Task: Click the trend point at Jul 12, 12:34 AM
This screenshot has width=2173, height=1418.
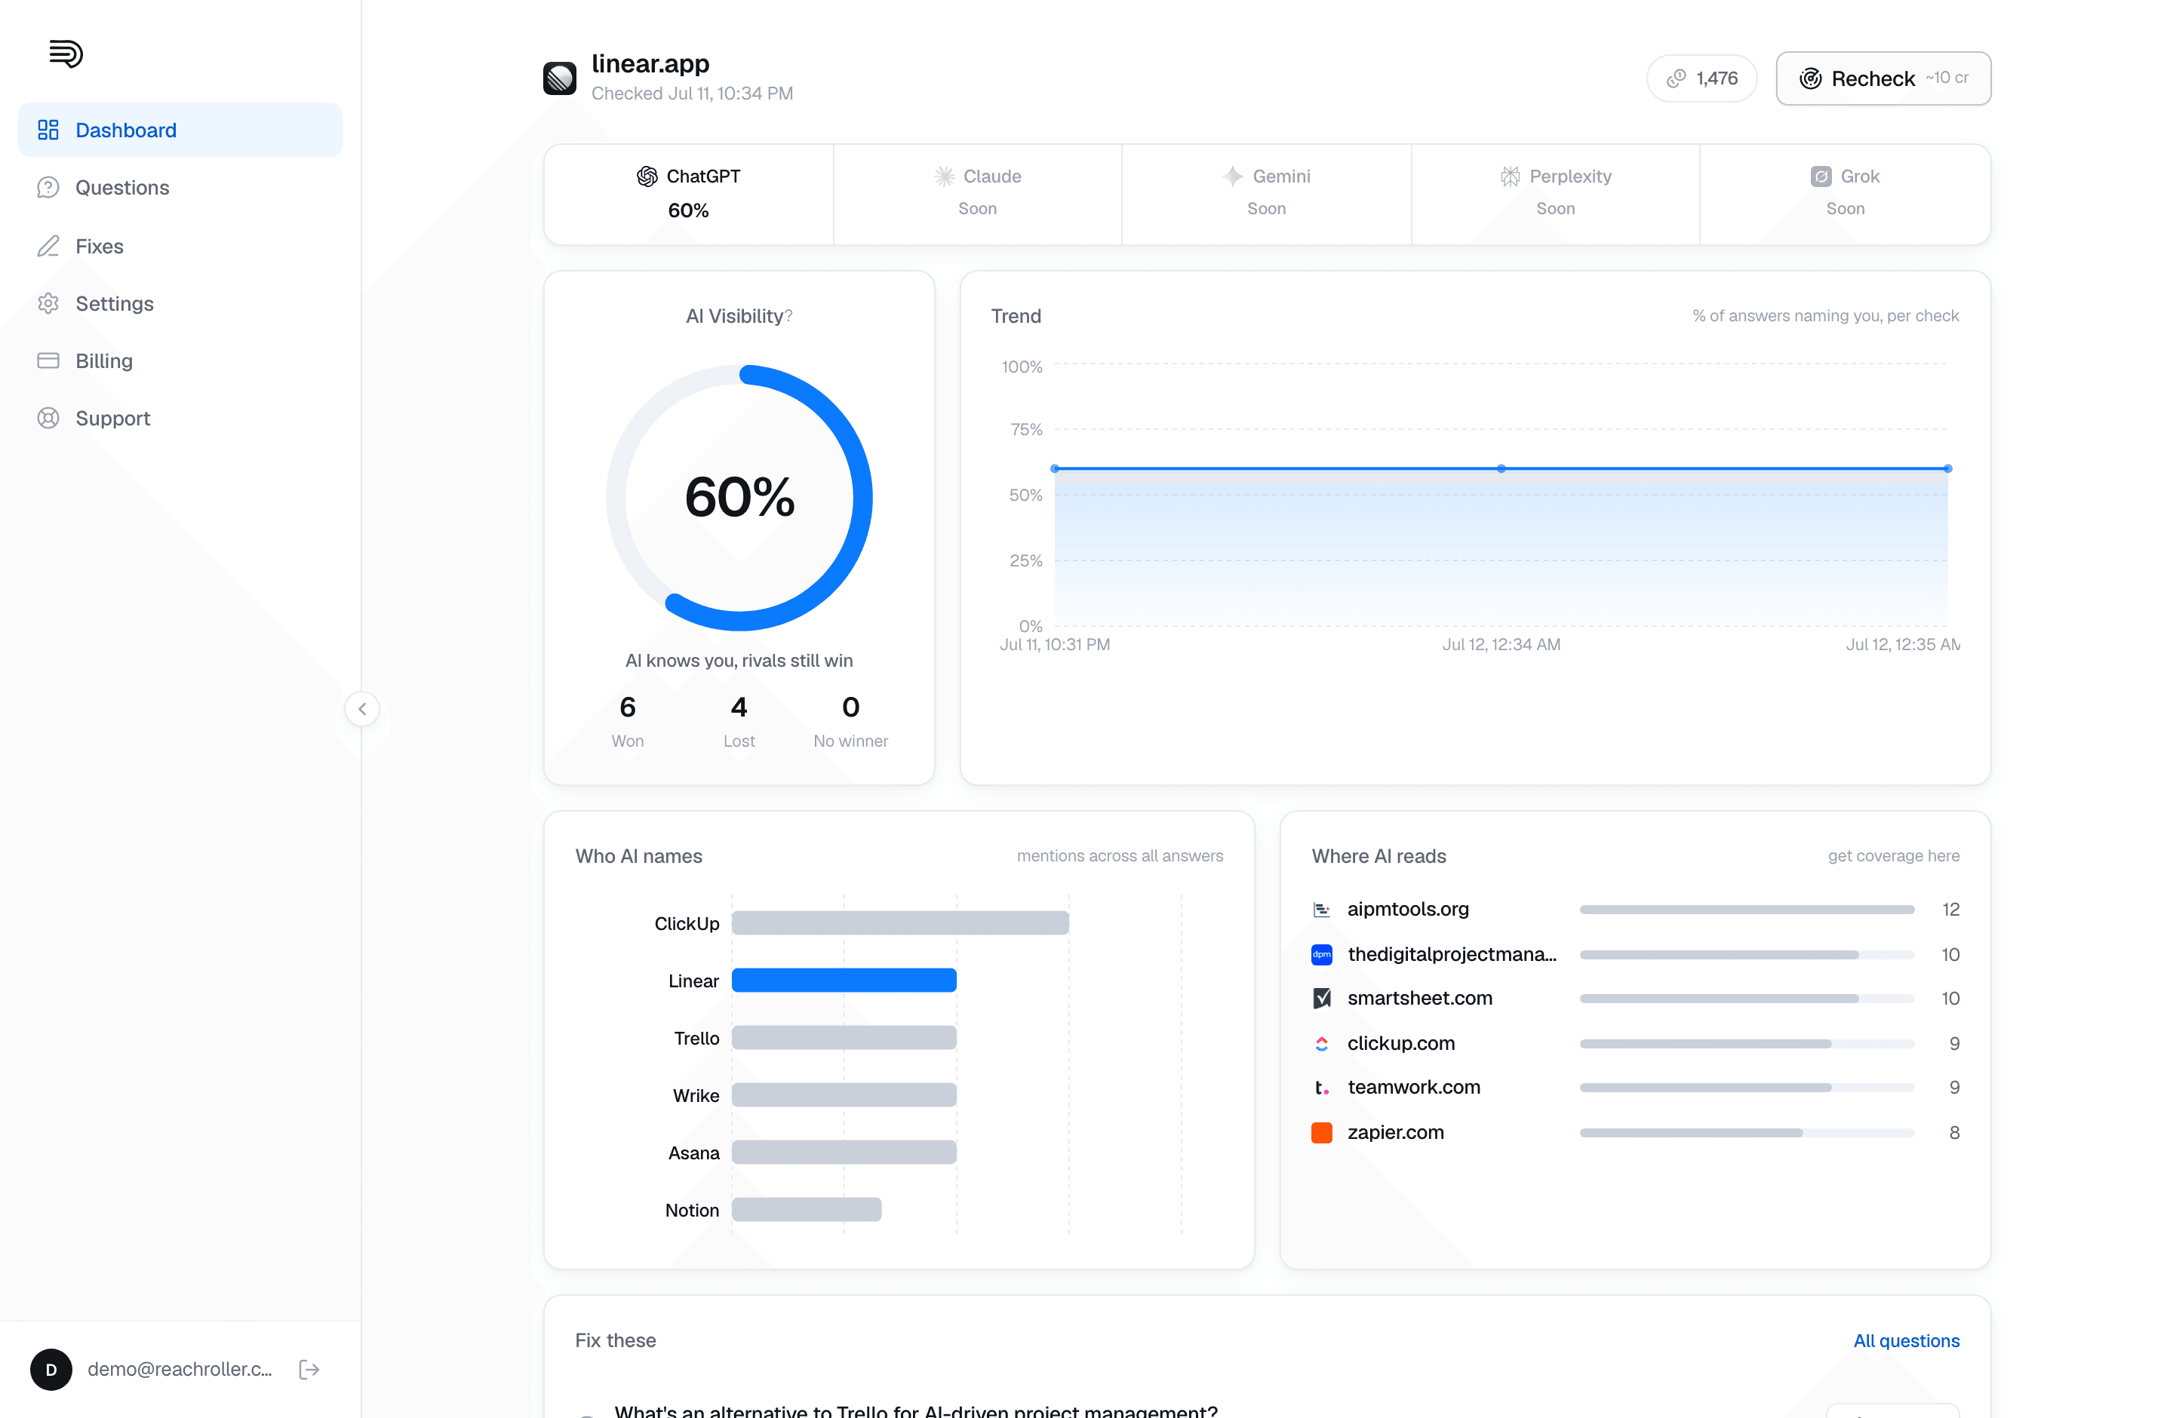Action: (1501, 468)
